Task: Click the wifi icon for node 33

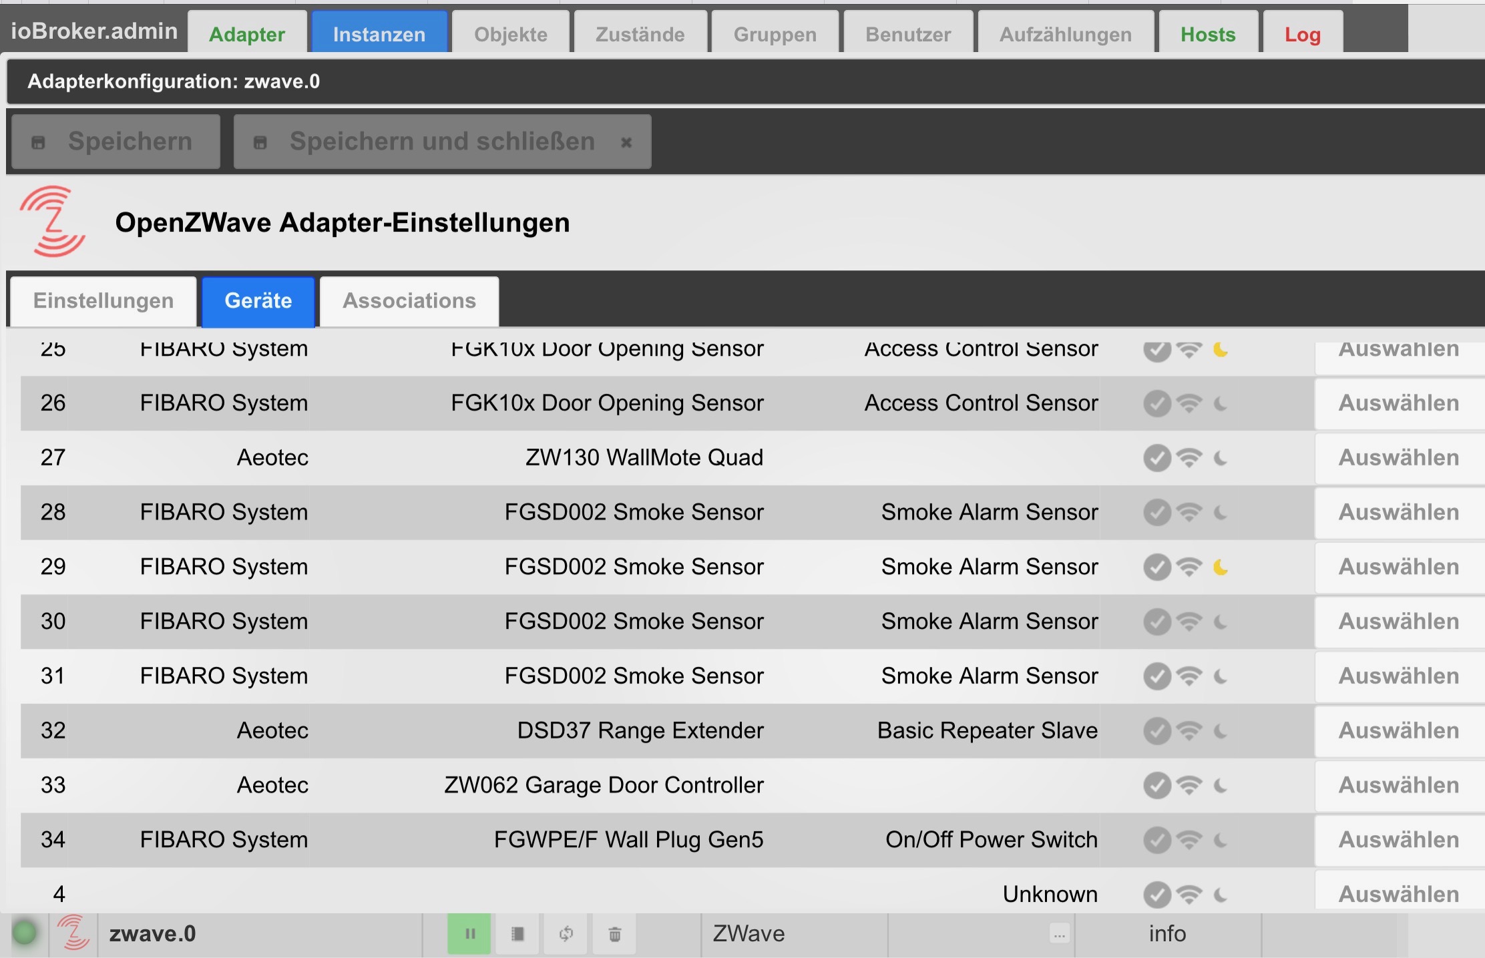Action: [1189, 786]
